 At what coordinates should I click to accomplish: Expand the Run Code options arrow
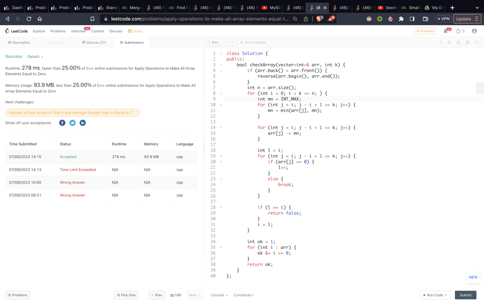pyautogui.click(x=446, y=295)
